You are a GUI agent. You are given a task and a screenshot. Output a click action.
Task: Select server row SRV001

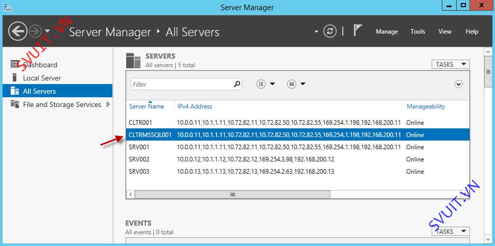coord(298,147)
